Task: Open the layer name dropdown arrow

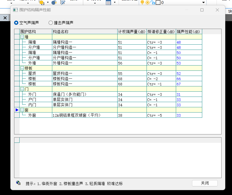Action: point(204,3)
